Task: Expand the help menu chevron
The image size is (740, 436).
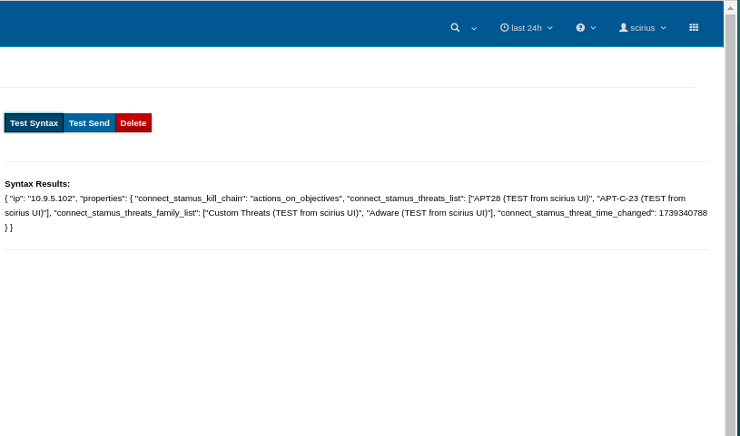Action: click(x=594, y=27)
